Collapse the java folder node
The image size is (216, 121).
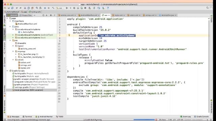click(x=10, y=27)
